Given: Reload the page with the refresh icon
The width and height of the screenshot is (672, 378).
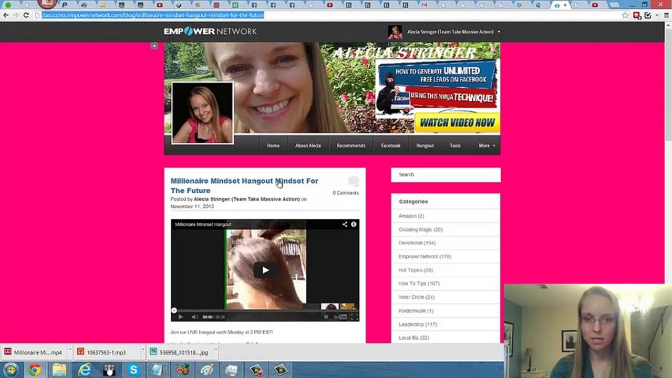Looking at the screenshot, I should (26, 15).
